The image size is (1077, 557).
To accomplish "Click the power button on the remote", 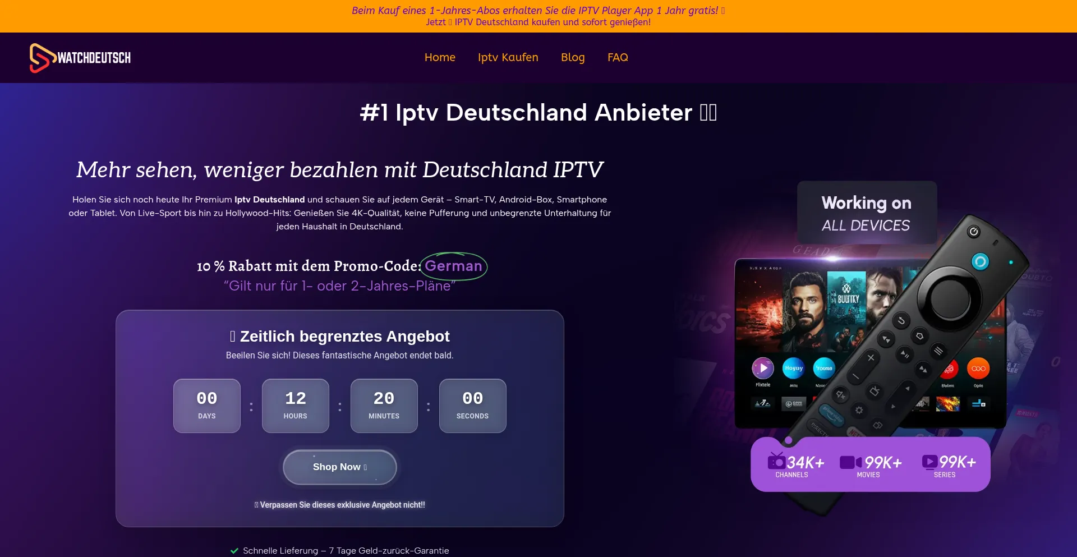I will [974, 231].
